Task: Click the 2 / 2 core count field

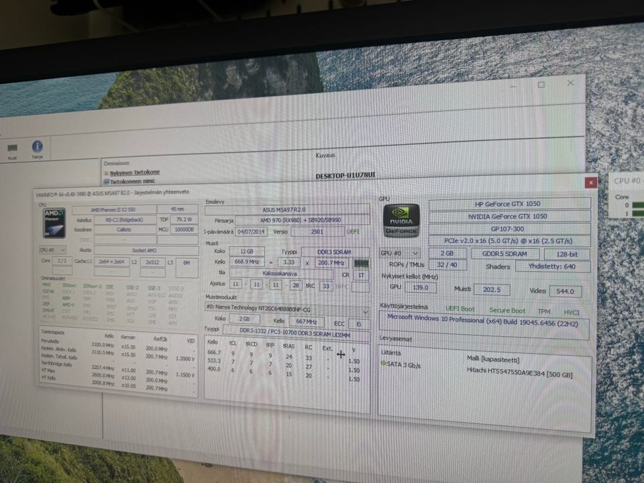Action: pos(62,261)
